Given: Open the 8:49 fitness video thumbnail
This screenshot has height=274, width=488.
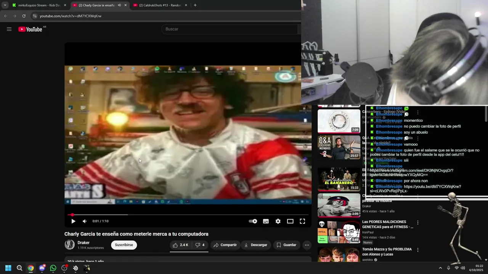Looking at the screenshot, I should (x=339, y=231).
